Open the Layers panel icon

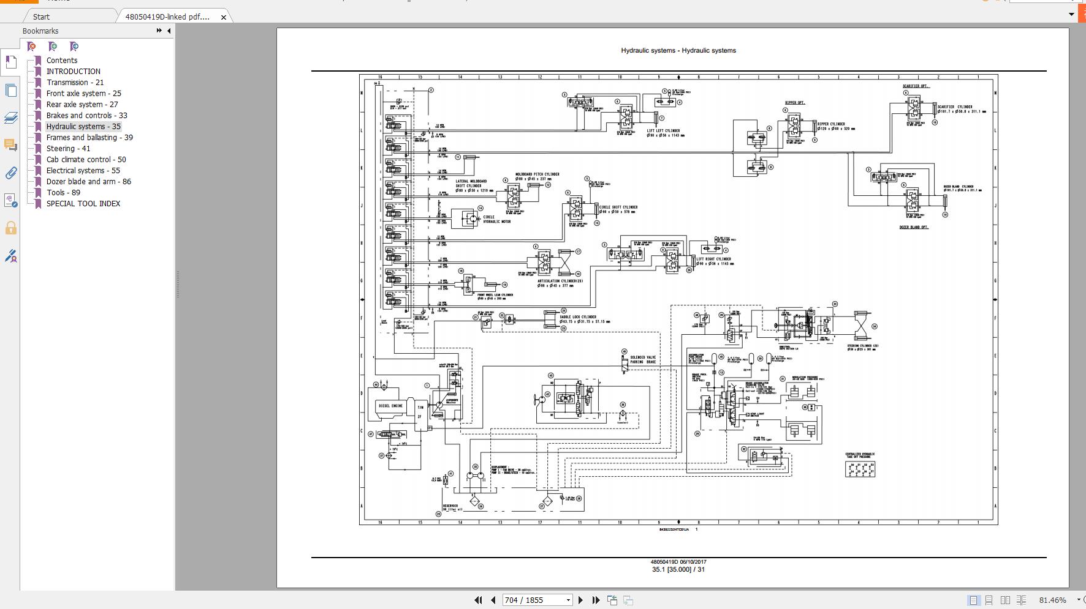point(10,118)
